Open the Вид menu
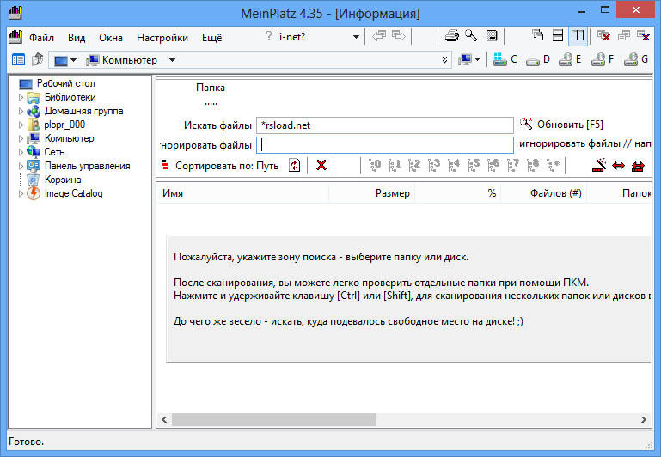This screenshot has width=661, height=457. click(77, 38)
